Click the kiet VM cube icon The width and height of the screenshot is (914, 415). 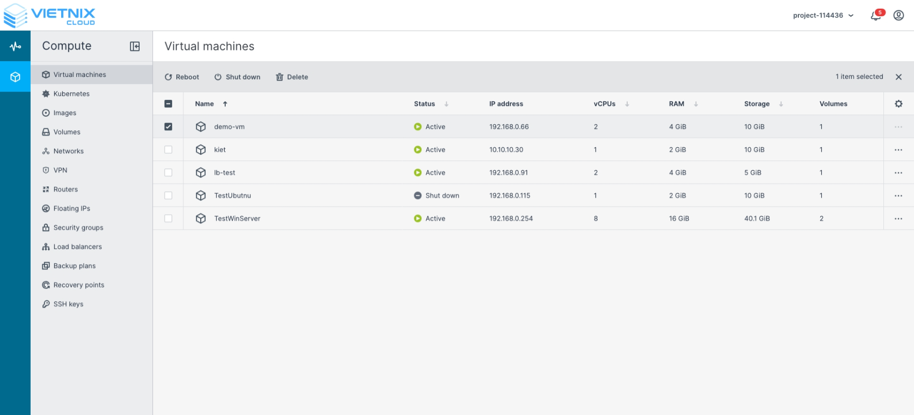point(201,150)
